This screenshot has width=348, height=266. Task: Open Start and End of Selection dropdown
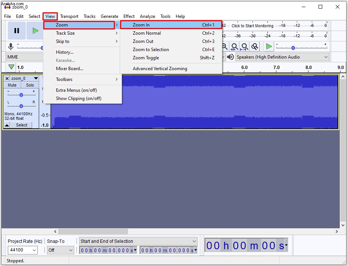[x=138, y=241]
